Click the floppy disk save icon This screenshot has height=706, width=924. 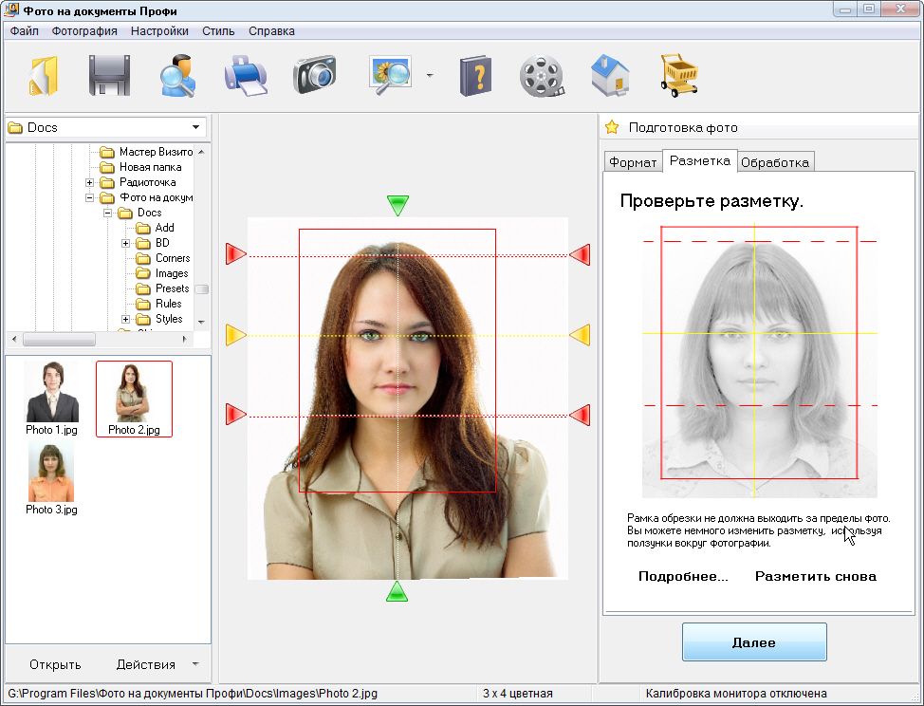[x=109, y=76]
